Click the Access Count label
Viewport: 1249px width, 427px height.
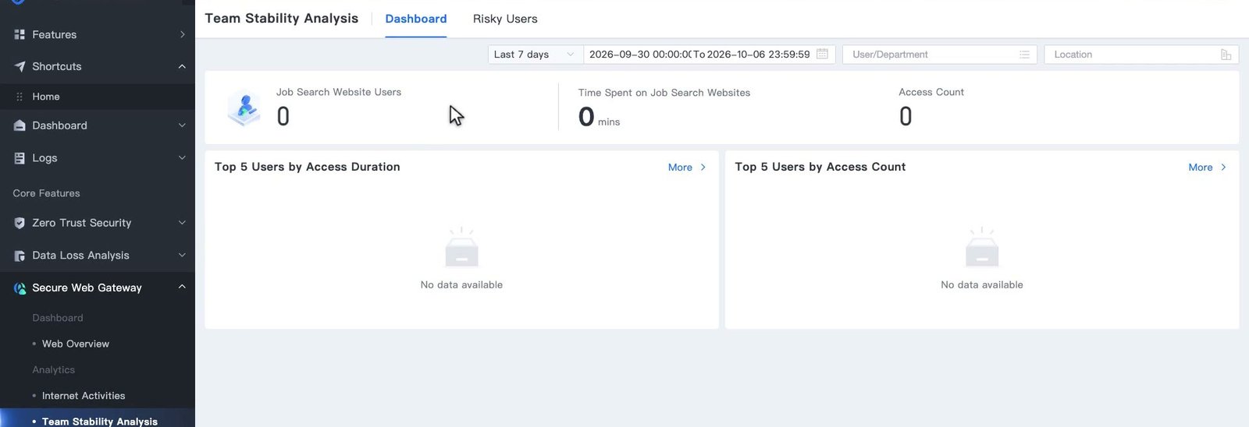click(931, 92)
